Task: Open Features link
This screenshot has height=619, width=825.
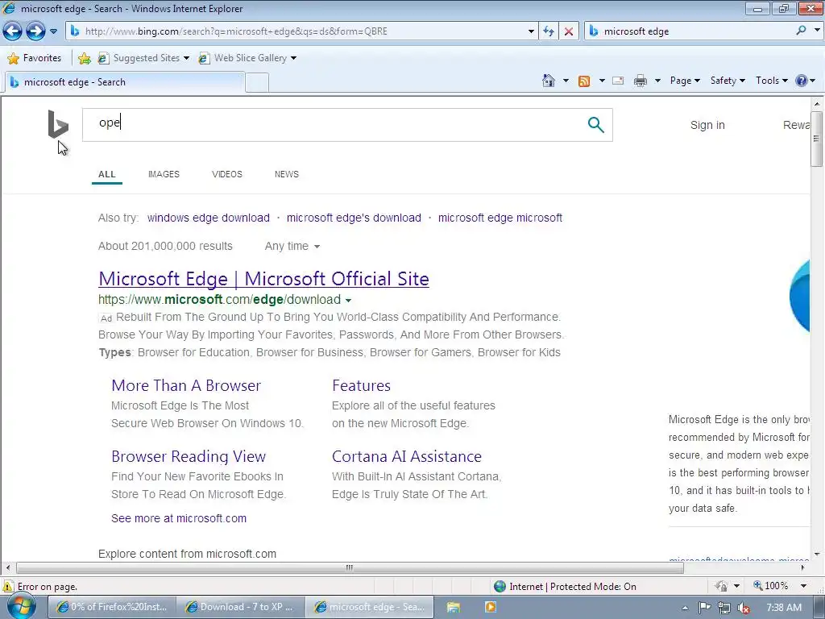Action: [361, 385]
